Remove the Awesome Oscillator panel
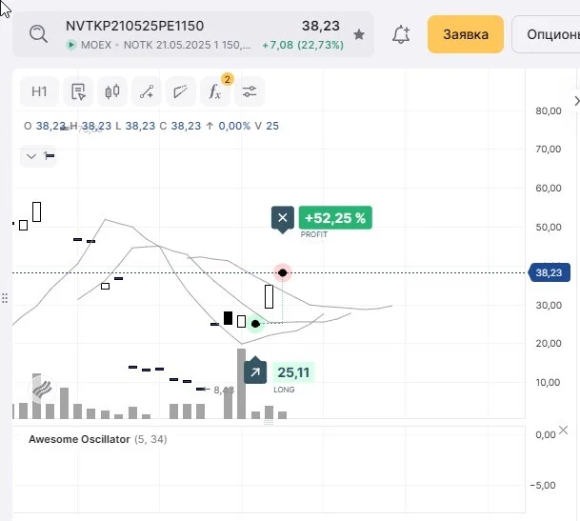Screen dimensions: 580x521 [564, 430]
